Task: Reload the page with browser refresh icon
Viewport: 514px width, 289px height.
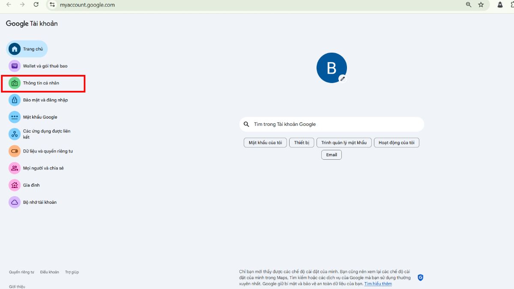Action: tap(36, 5)
